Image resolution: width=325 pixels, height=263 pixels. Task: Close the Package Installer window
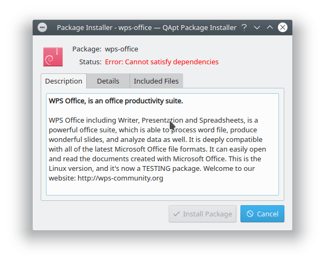pyautogui.click(x=283, y=27)
